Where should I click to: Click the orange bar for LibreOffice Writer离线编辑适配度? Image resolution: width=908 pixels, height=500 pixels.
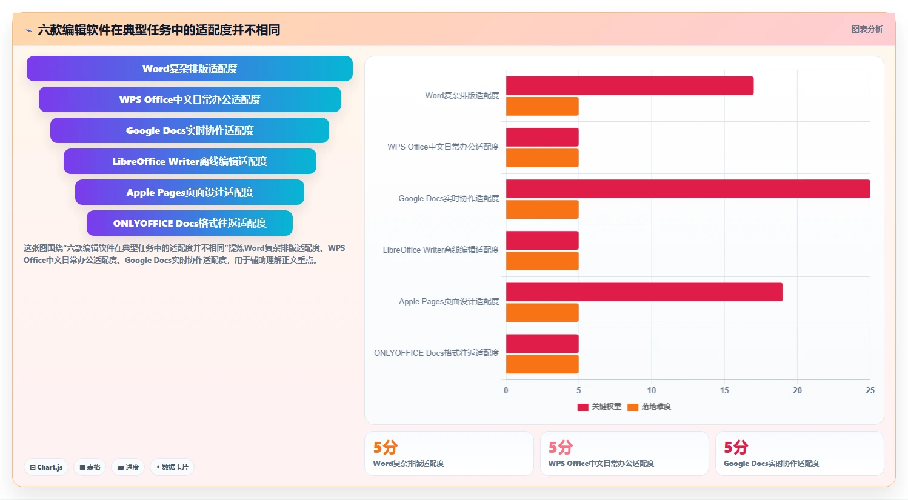542,261
